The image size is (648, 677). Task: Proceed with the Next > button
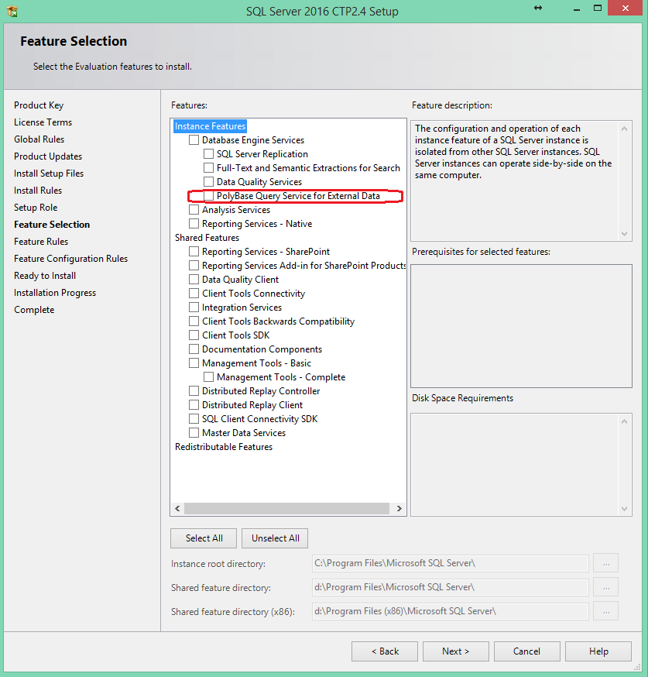tap(456, 651)
